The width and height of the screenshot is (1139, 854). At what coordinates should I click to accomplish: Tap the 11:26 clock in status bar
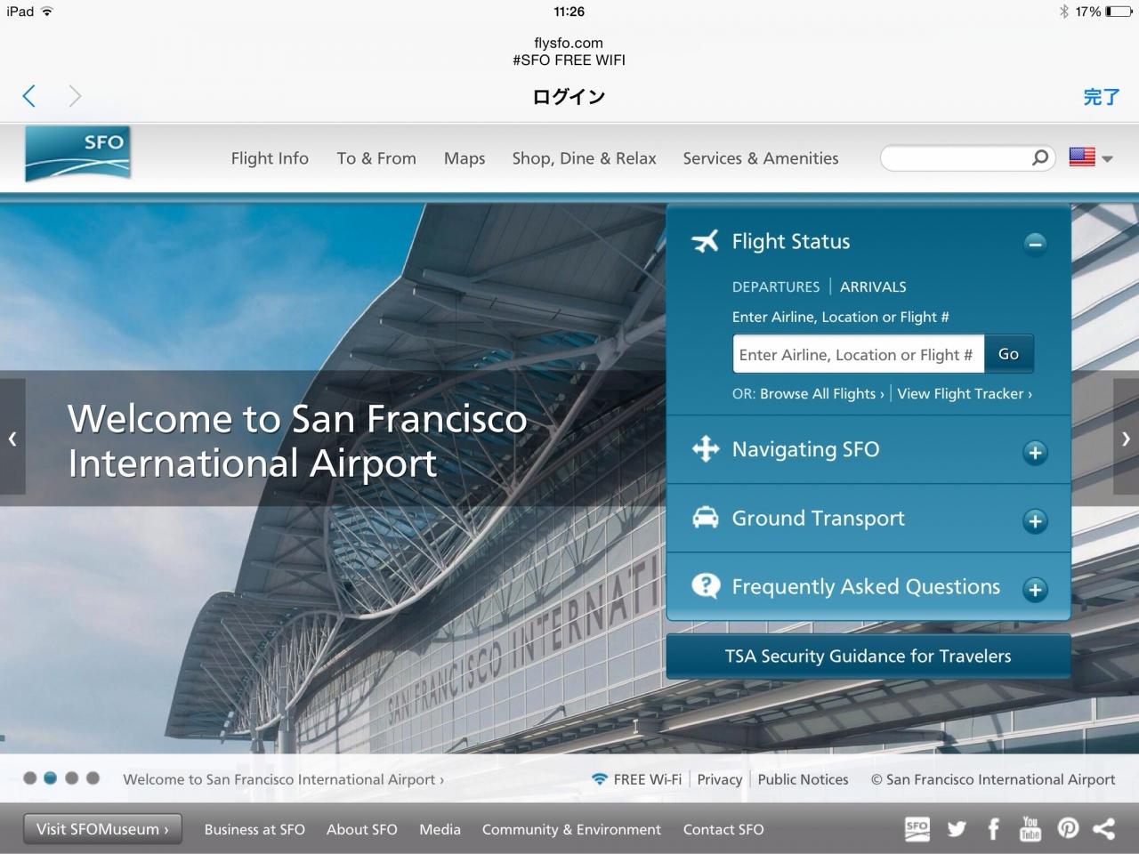(569, 12)
